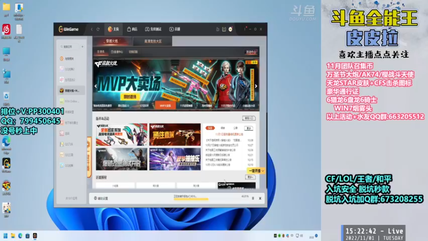This screenshot has width=428, height=241.
Task: Select the 11月 banner tab right of MVP大卖场
Action: pyautogui.click(x=186, y=106)
